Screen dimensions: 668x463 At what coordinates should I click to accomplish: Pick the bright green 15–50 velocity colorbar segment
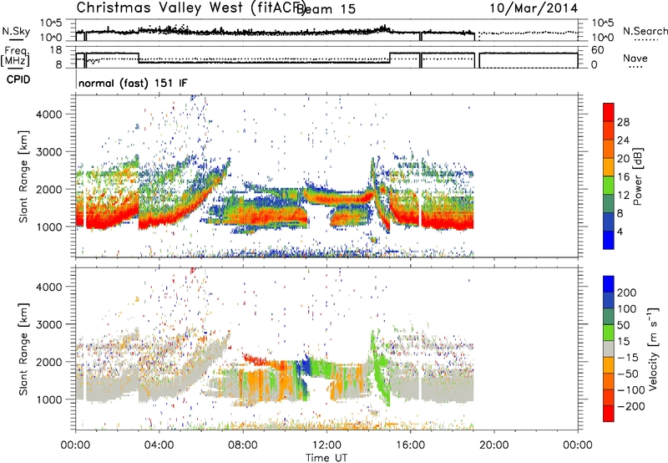[609, 333]
